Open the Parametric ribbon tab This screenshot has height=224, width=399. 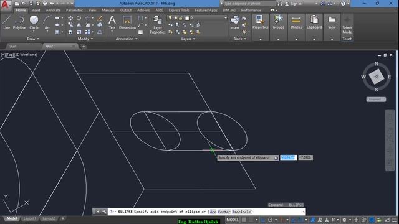(74, 10)
